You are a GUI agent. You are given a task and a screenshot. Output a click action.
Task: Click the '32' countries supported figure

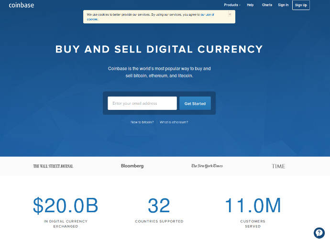click(x=159, y=206)
